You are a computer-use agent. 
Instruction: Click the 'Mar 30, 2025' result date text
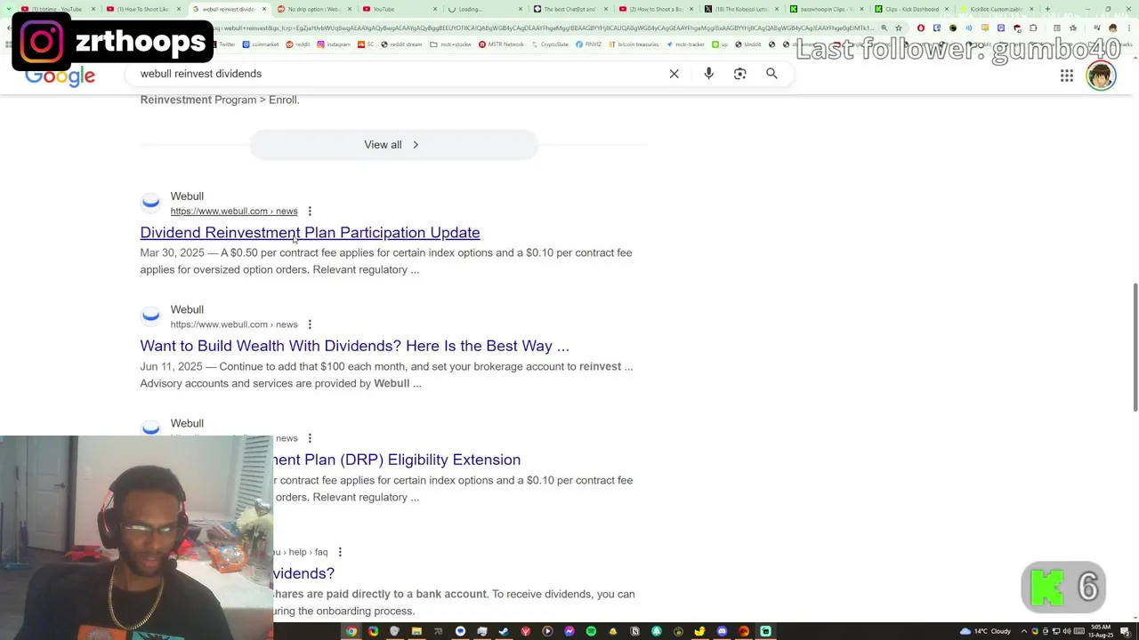[x=172, y=253]
